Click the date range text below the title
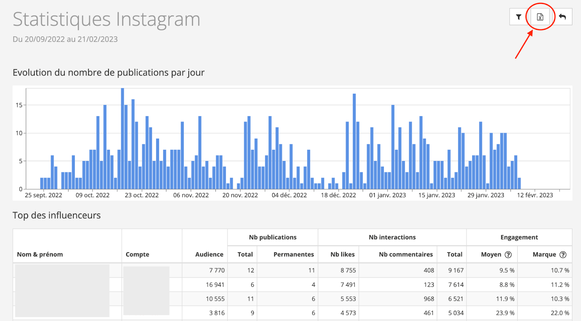Image resolution: width=581 pixels, height=321 pixels. (x=65, y=39)
